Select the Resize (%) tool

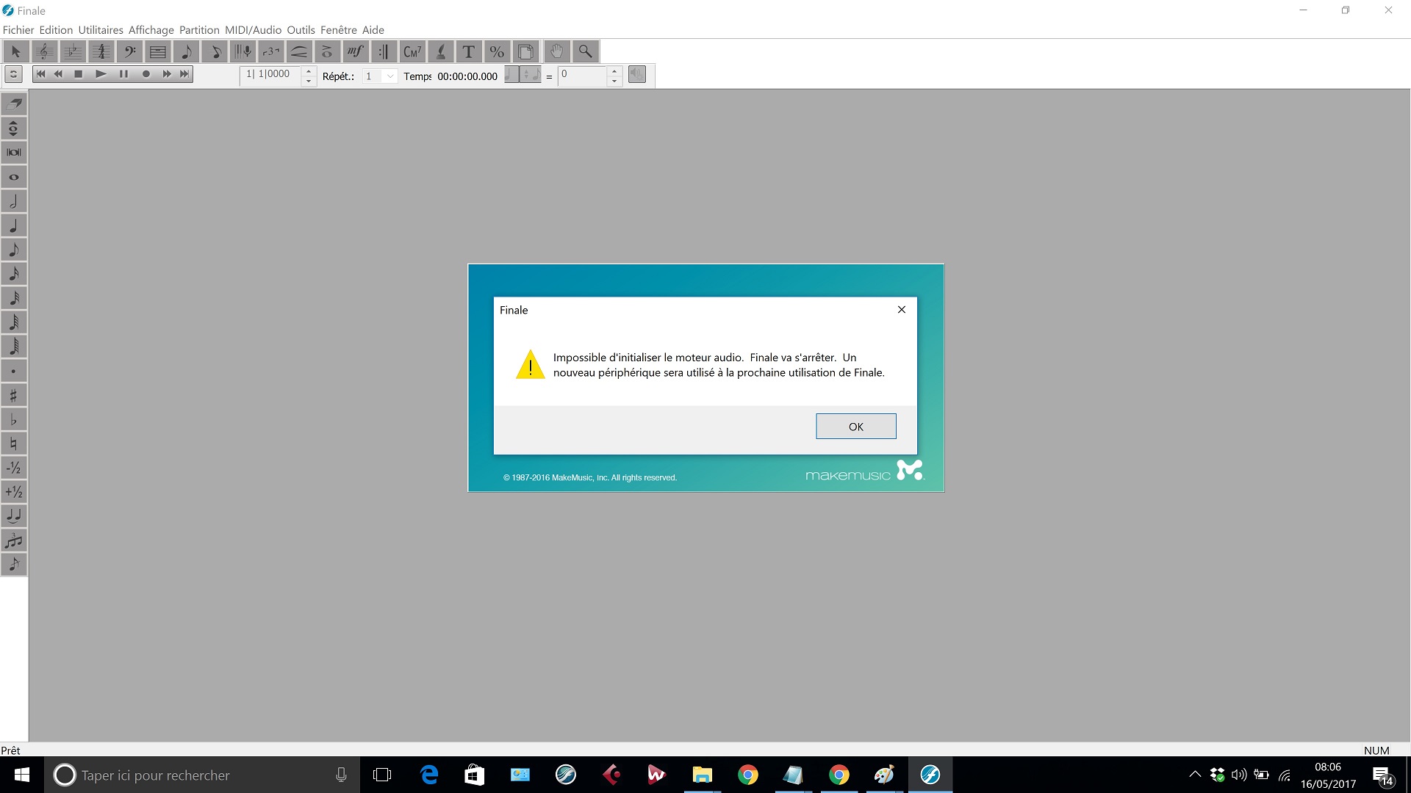tap(497, 51)
